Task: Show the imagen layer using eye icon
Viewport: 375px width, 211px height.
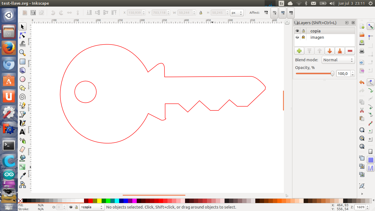Action: 297,37
